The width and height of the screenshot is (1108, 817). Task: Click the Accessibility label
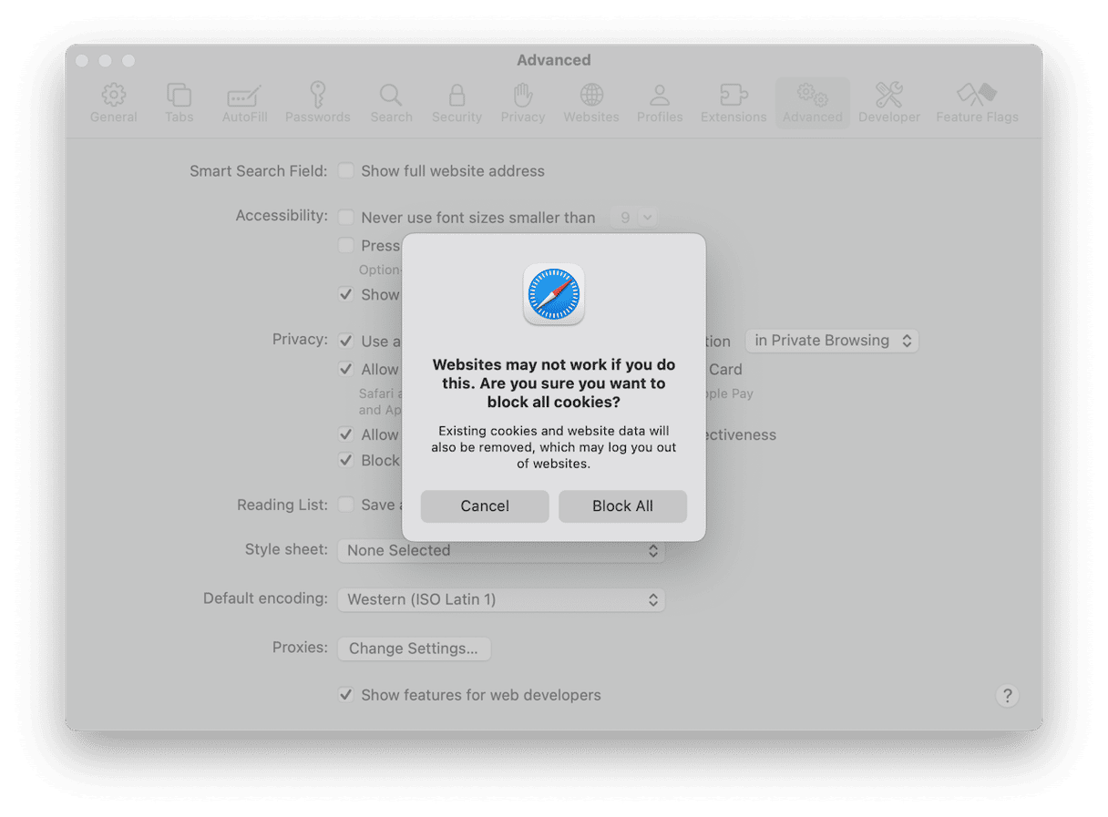(282, 215)
